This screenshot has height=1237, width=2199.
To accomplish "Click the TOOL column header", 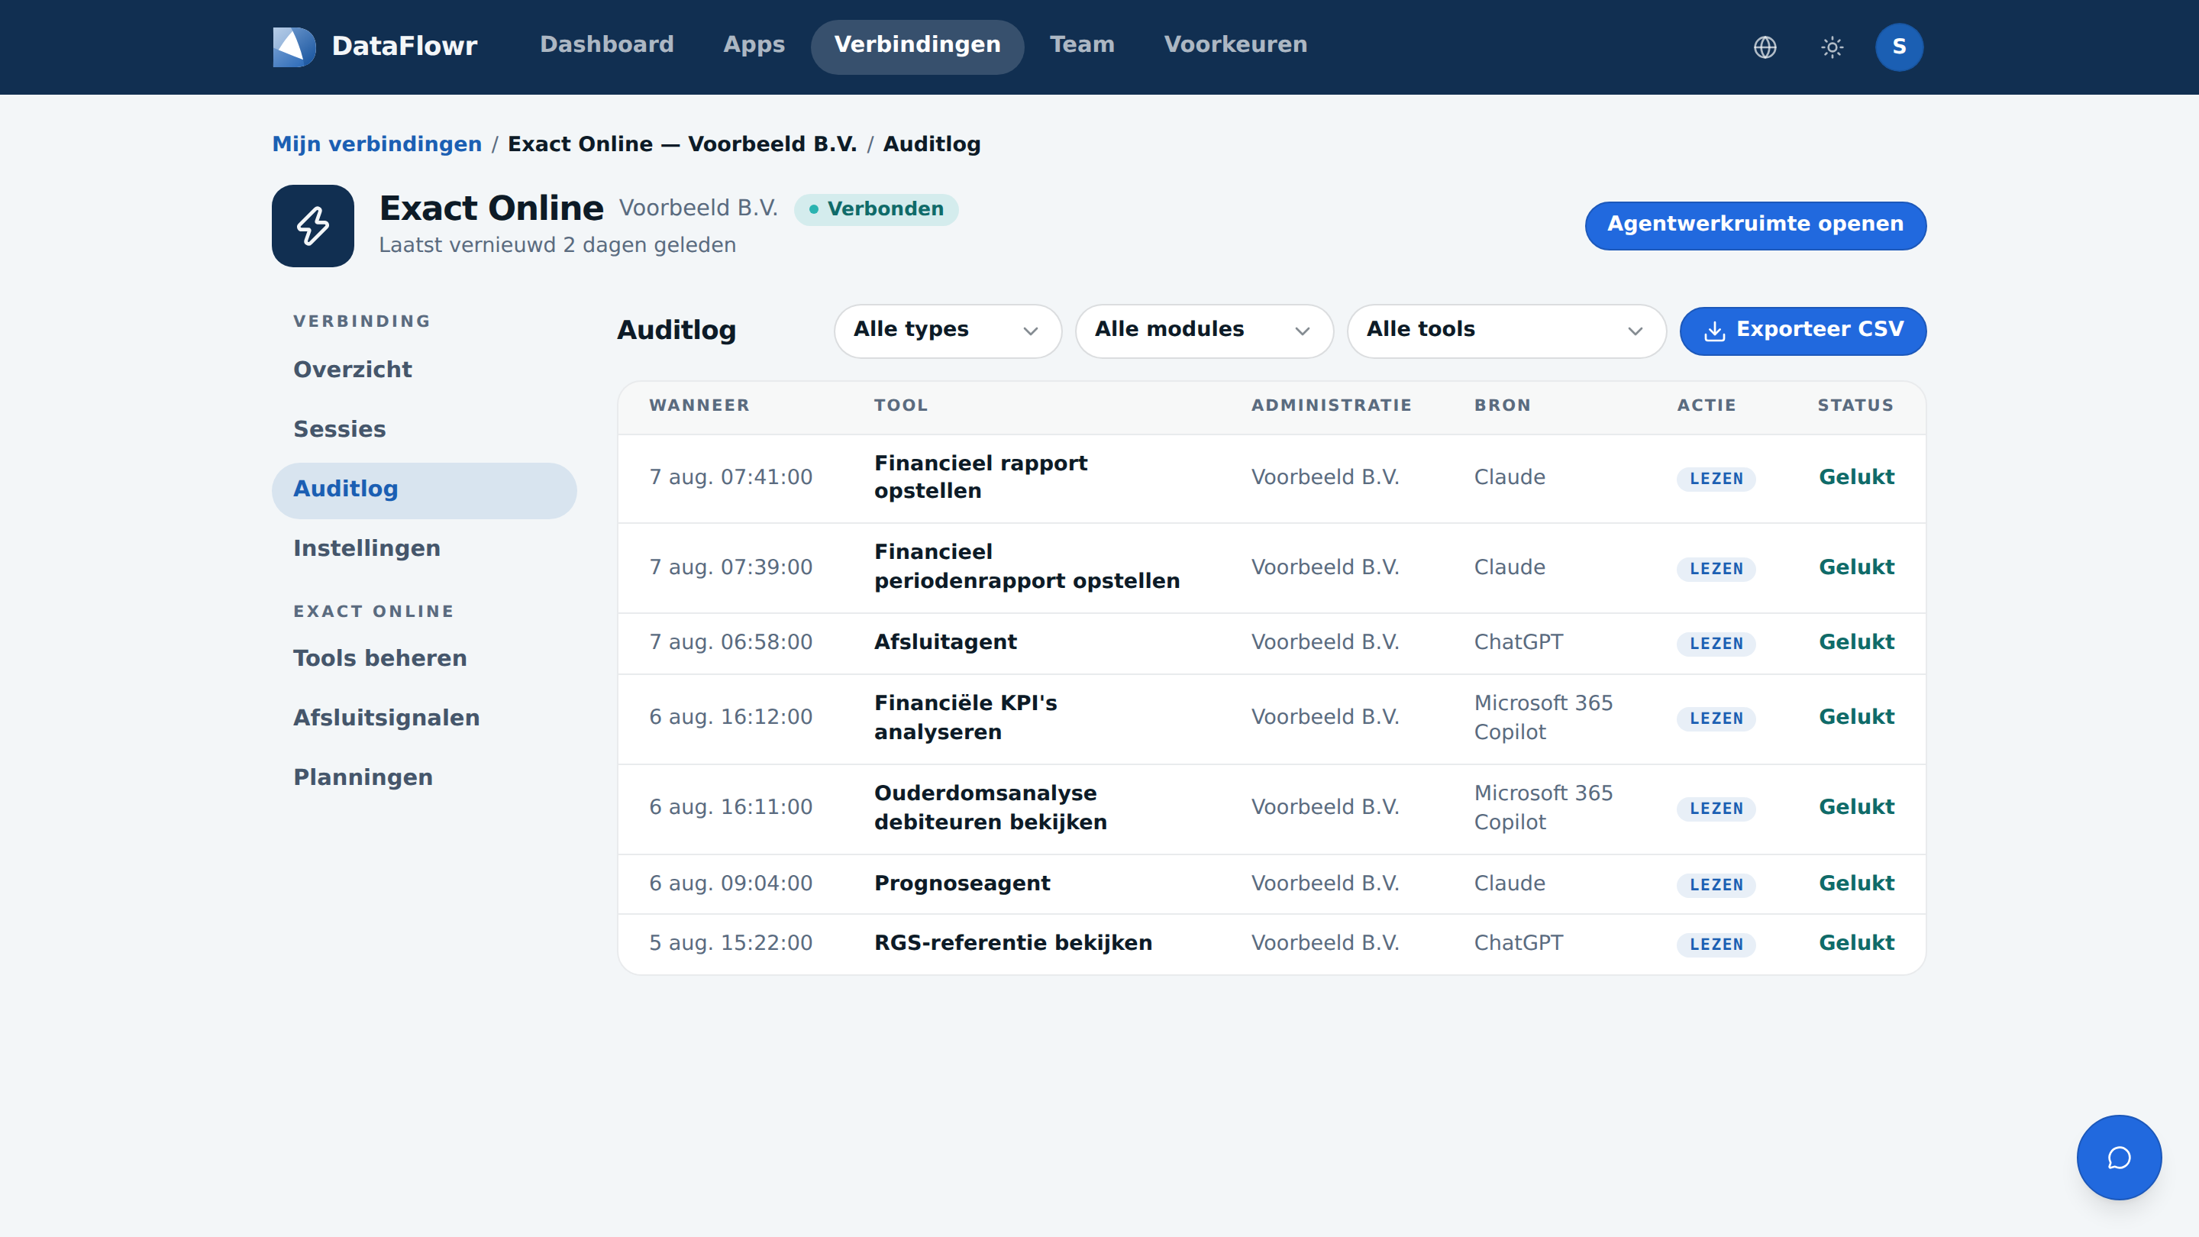I will (x=901, y=405).
